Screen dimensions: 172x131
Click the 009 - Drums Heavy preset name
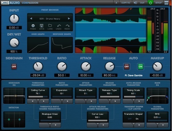coord(50,19)
